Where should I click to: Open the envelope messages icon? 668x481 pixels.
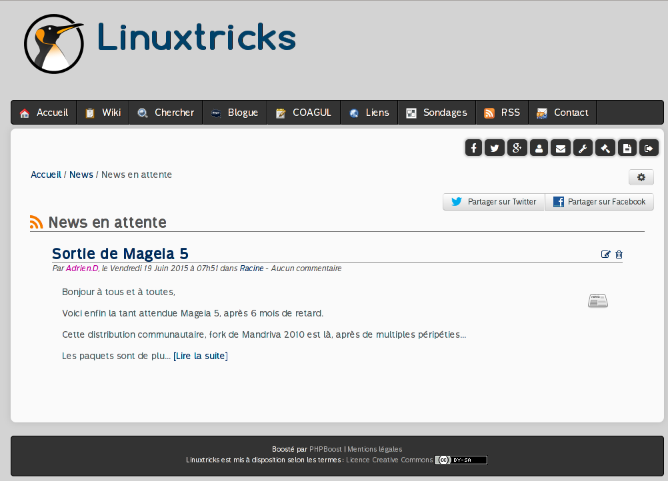[x=561, y=148]
